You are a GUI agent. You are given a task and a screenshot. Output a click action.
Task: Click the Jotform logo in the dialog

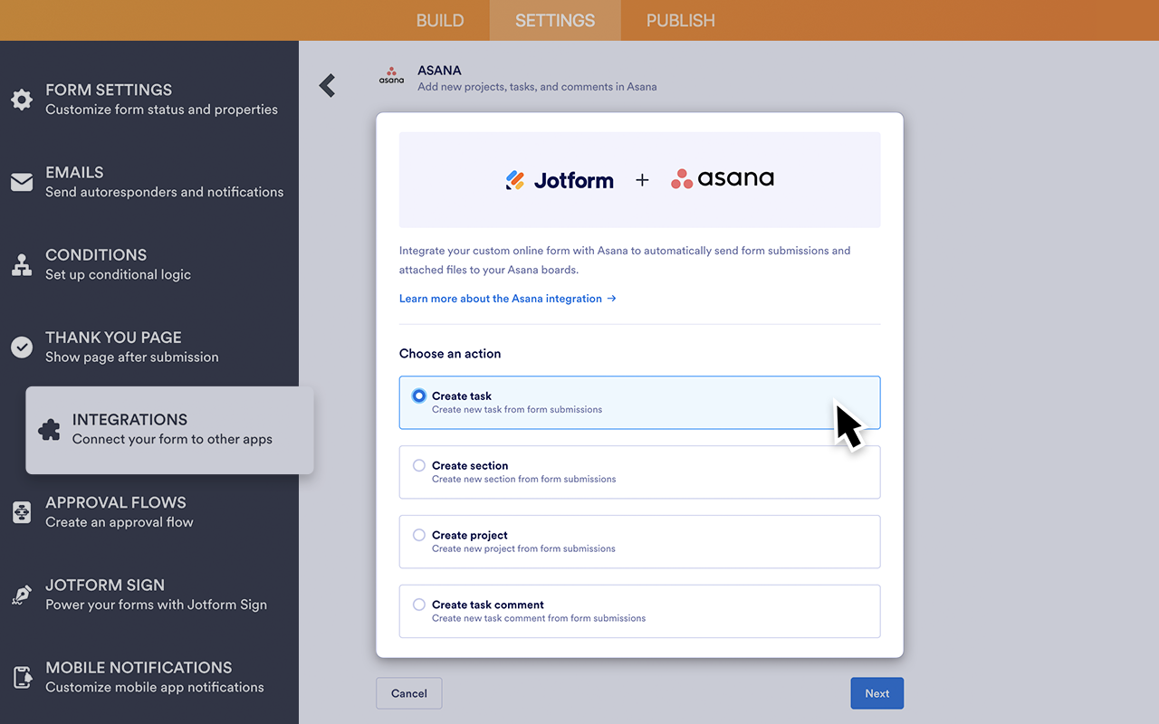click(560, 179)
